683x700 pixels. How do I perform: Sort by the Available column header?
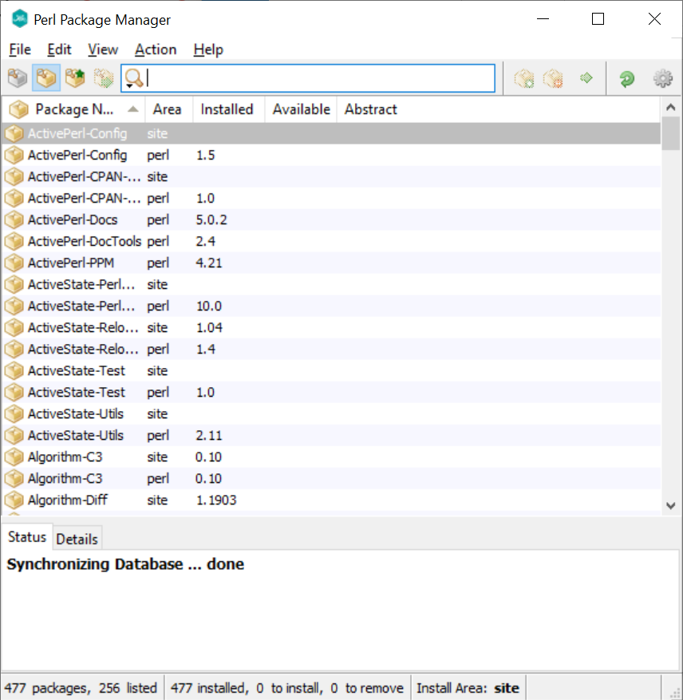point(302,109)
